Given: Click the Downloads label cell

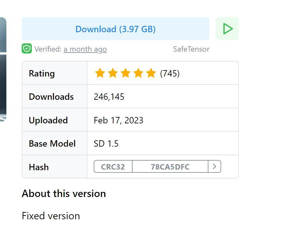Looking at the screenshot, I should [x=54, y=96].
